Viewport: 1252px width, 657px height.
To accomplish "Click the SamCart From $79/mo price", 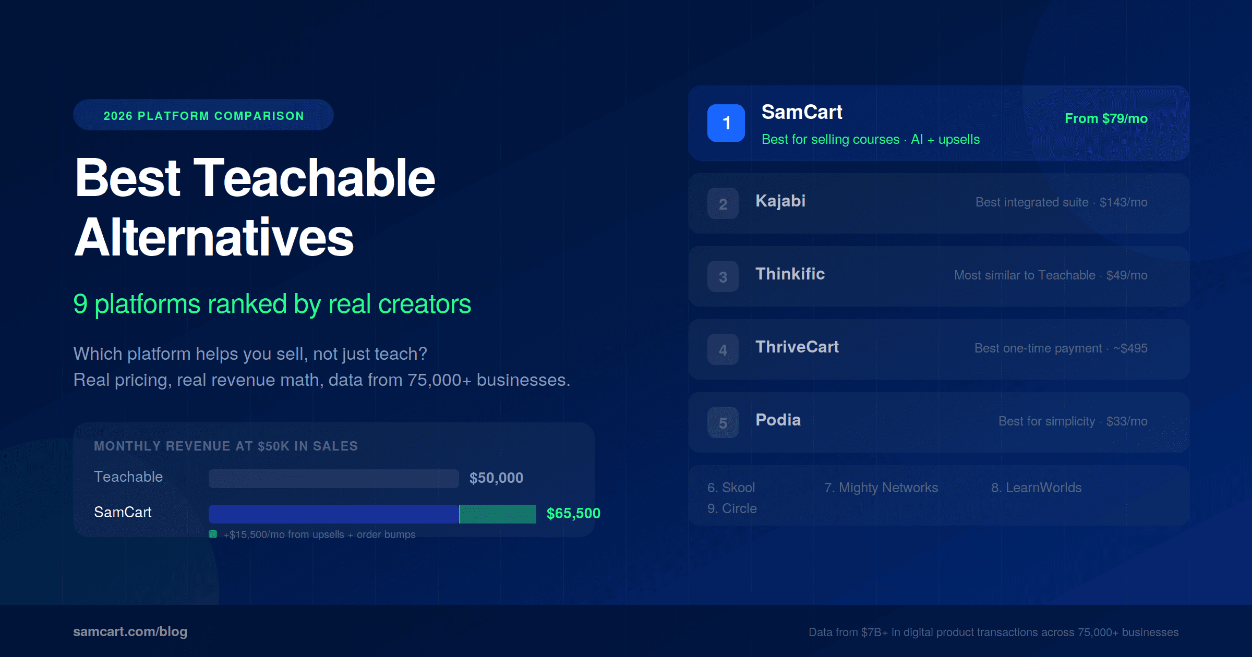I will 1105,118.
